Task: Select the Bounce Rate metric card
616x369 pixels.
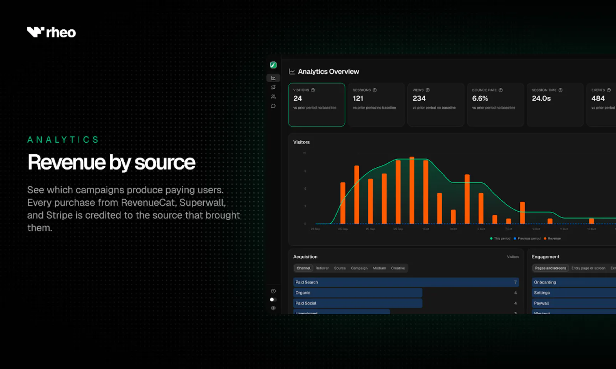Action: (495, 105)
